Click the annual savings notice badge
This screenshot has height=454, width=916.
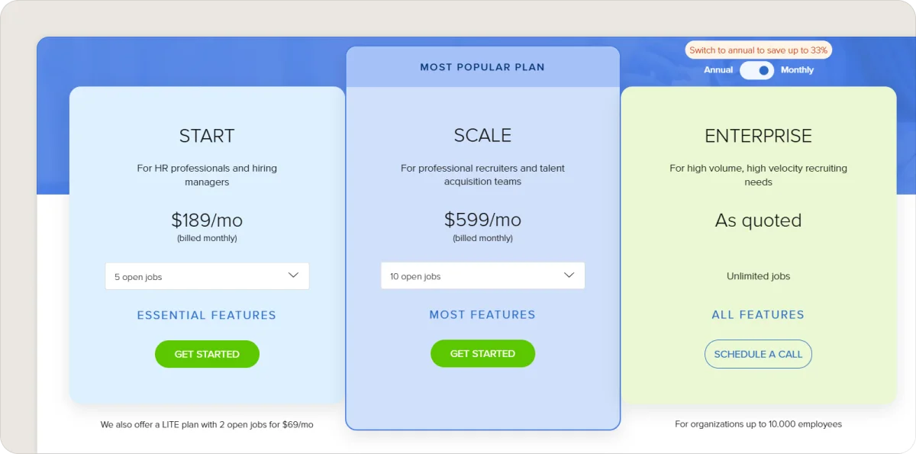[x=758, y=50]
